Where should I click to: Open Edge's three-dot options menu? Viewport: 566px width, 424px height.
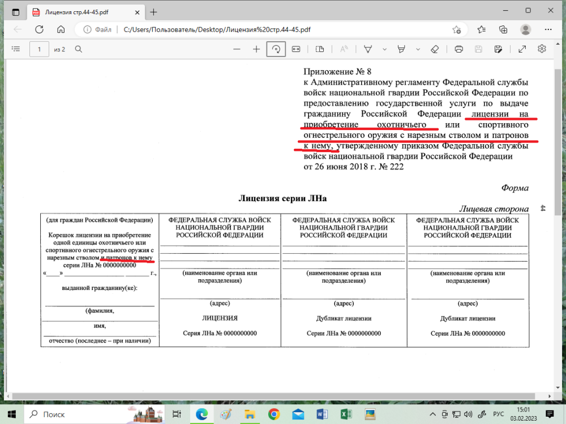pos(548,29)
